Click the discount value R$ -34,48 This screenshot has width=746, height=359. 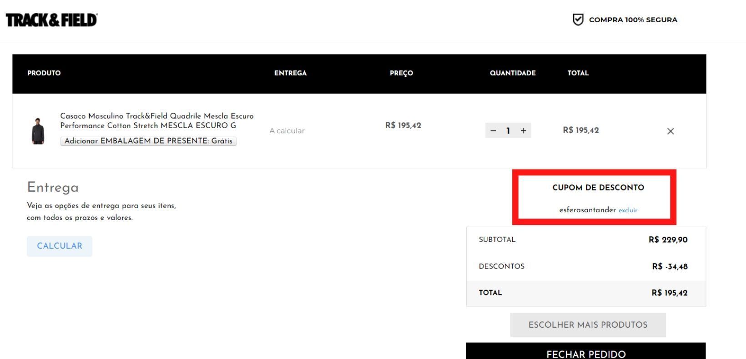tap(670, 267)
